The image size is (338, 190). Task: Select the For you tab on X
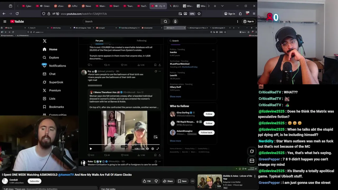[x=99, y=41]
